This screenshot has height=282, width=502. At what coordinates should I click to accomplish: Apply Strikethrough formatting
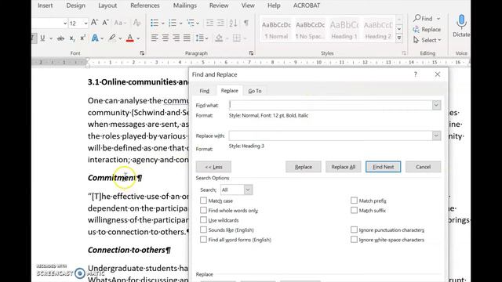point(60,38)
